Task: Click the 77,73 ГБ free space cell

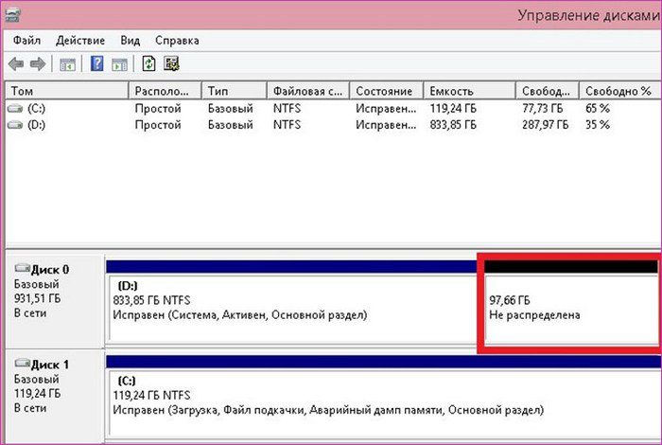Action: [543, 109]
